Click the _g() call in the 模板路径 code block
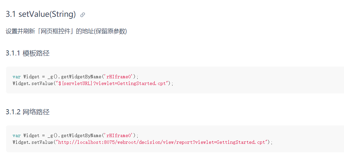The height and width of the screenshot is (163, 344). coord(53,77)
